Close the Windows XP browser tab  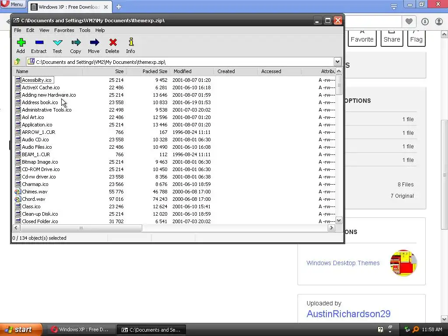(x=106, y=7)
